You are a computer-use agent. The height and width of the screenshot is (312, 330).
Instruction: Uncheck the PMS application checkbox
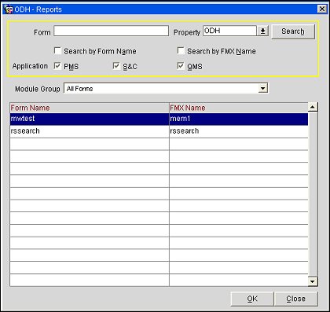coord(57,66)
